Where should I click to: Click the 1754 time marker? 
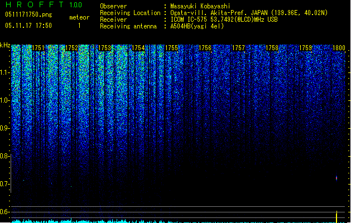tap(138, 48)
